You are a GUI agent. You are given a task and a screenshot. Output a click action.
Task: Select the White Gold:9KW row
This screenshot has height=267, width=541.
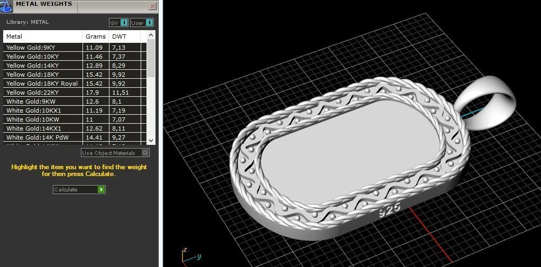pyautogui.click(x=75, y=102)
